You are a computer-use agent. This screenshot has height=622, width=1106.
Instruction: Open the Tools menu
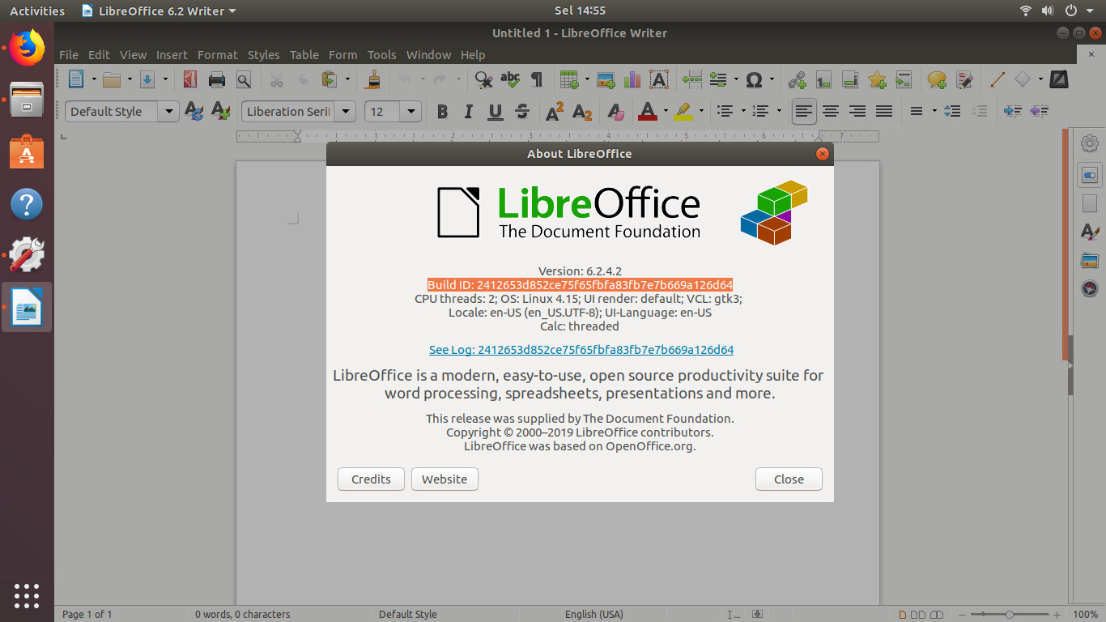[x=381, y=55]
